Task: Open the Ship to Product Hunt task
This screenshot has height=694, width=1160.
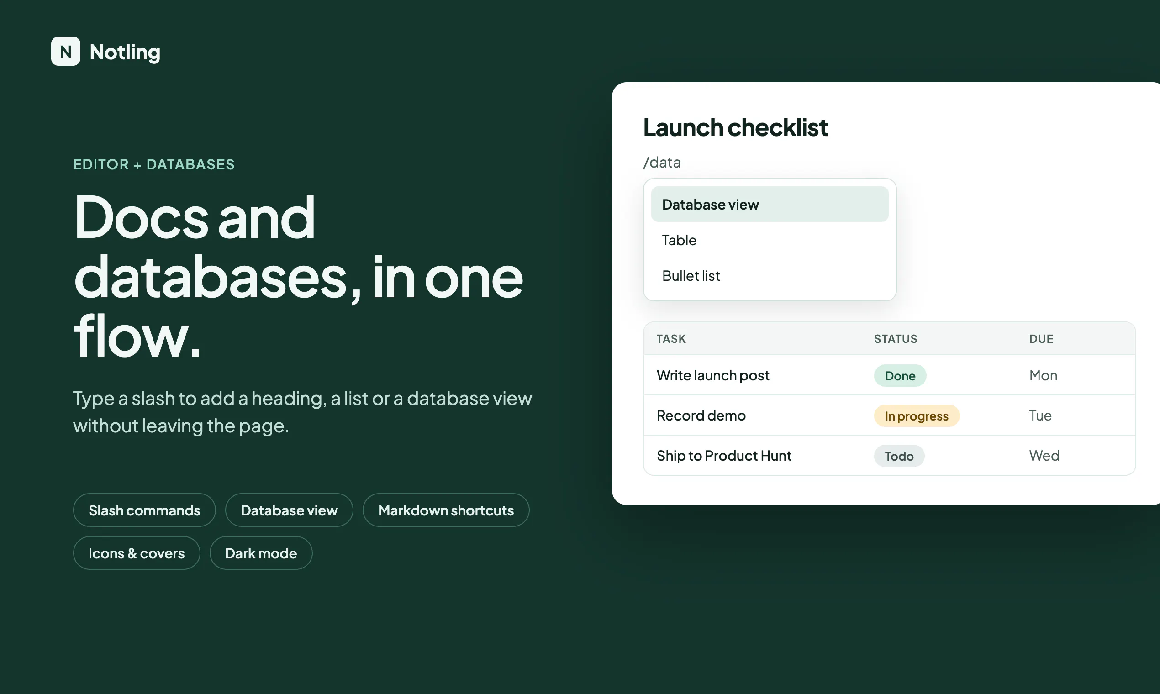Action: pos(724,456)
